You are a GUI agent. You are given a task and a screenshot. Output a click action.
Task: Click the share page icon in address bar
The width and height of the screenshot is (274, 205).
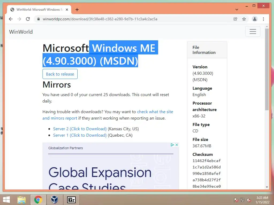click(x=235, y=19)
